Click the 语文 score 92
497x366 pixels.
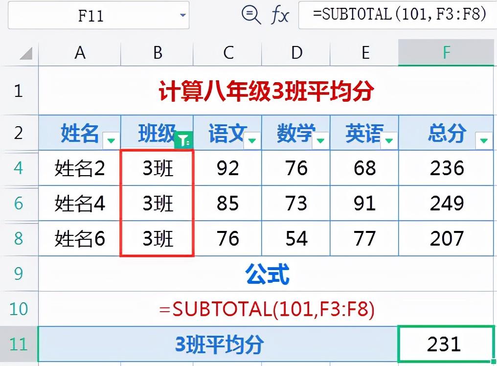[227, 168]
